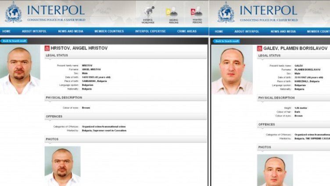Open Home in the left page navigation
330x186 pixels.
[x=7, y=31]
